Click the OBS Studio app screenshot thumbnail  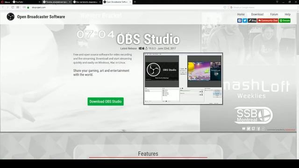click(183, 79)
